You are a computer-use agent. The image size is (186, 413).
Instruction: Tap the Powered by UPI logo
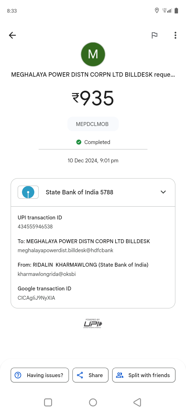coord(93,323)
